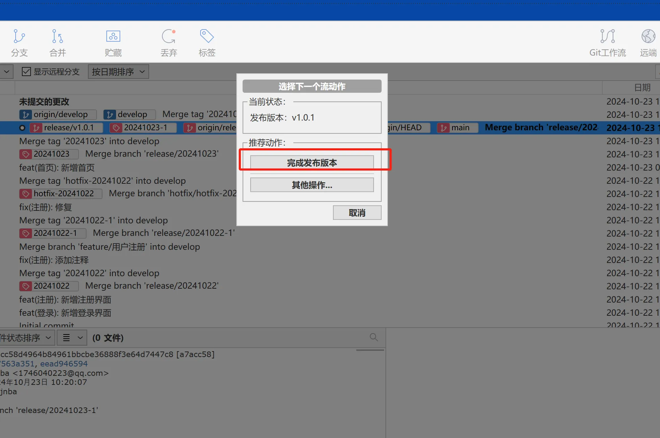Image resolution: width=660 pixels, height=438 pixels.
Task: Click the eead946594 parent commit link
Action: 64,364
